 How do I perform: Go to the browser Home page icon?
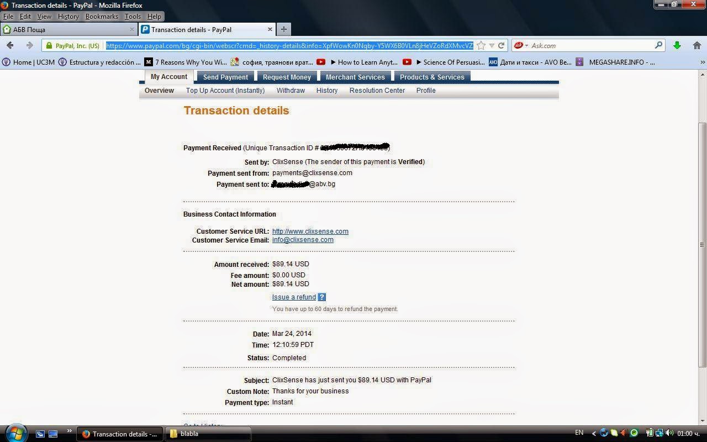pyautogui.click(x=697, y=45)
